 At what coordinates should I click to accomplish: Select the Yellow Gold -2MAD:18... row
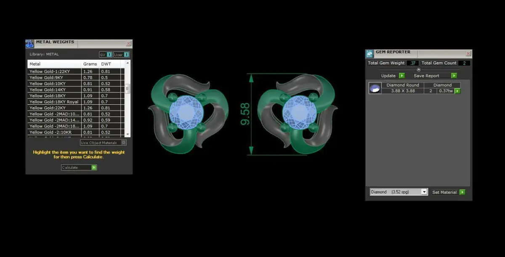pos(77,126)
